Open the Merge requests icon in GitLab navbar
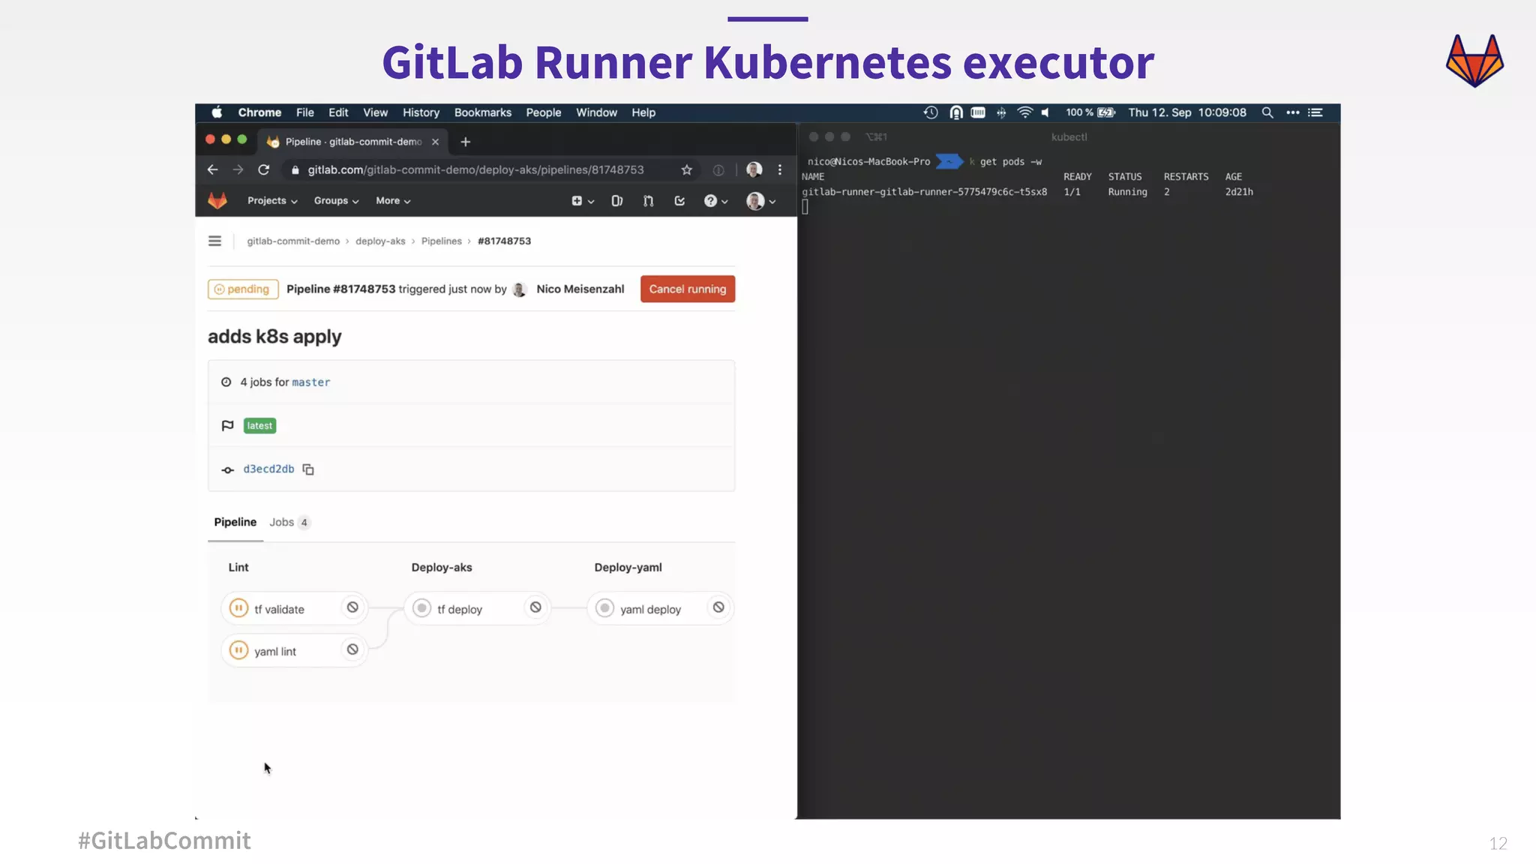 649,201
